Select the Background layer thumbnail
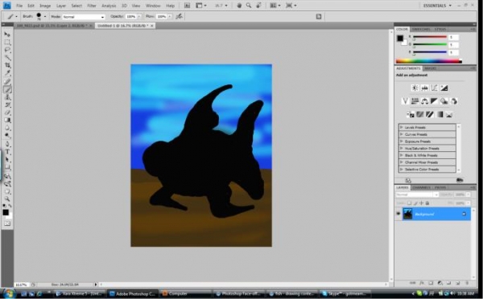The width and height of the screenshot is (483, 299). [407, 214]
